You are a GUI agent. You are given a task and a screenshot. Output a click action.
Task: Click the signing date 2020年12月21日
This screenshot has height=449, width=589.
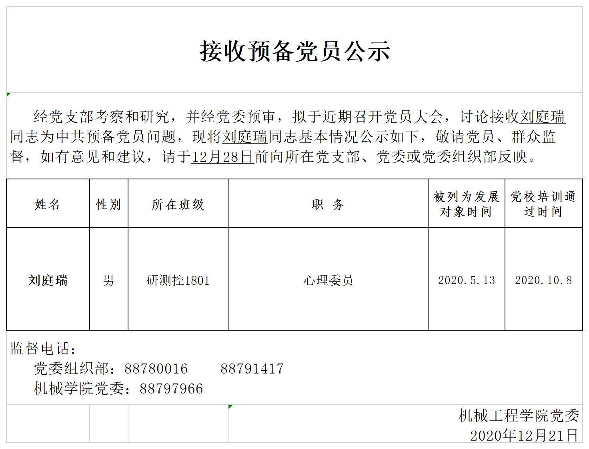click(x=524, y=435)
